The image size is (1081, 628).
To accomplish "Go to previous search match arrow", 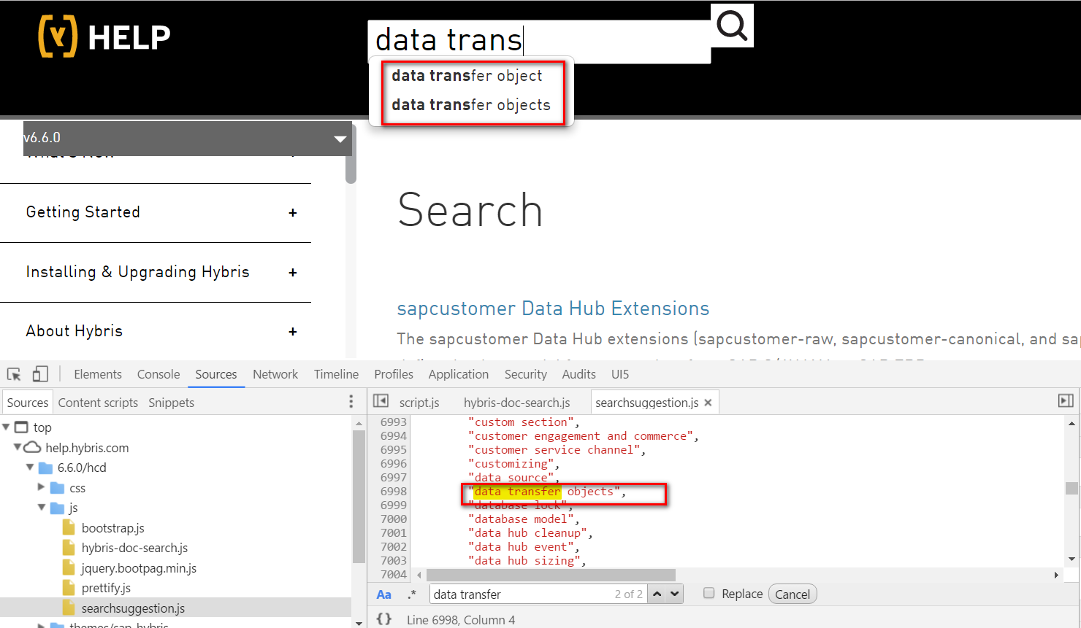I will click(x=657, y=594).
